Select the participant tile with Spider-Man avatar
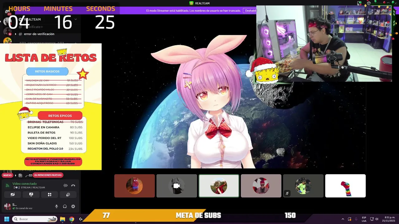Image resolution: width=399 pixels, height=224 pixels. point(134,186)
